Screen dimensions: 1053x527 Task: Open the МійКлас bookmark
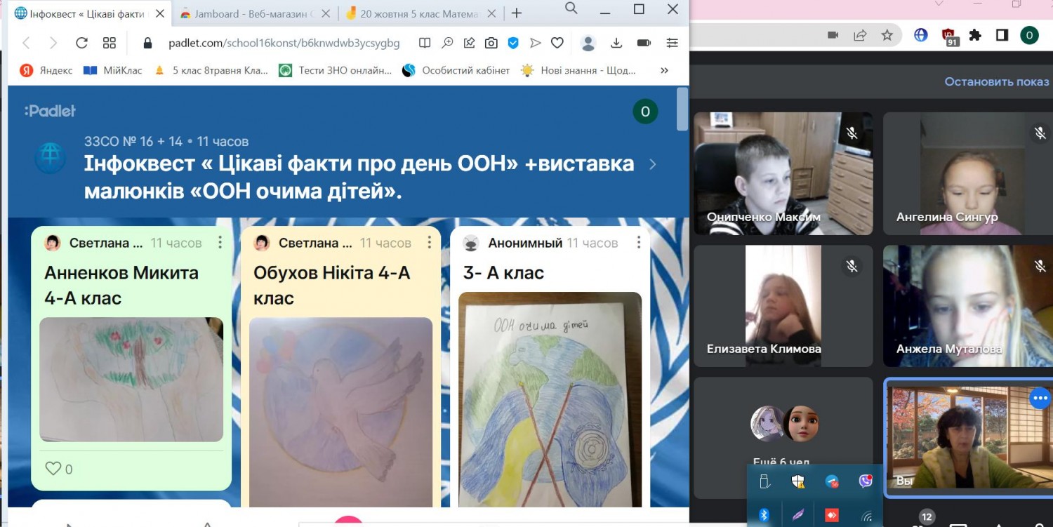pos(113,70)
